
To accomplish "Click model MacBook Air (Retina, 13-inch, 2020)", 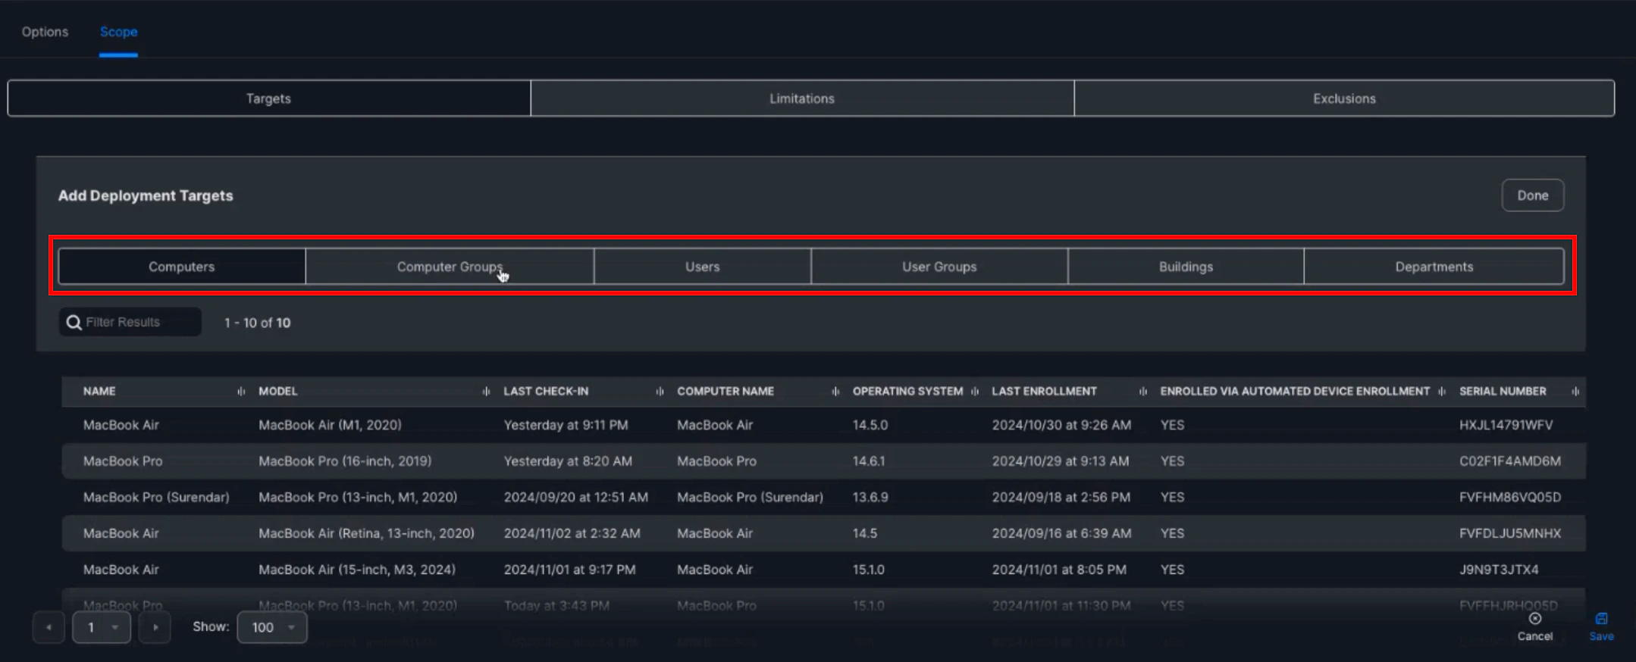I will coord(366,533).
